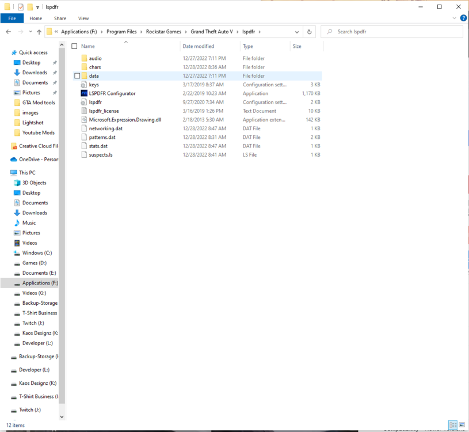469x432 pixels.
Task: Sort by the Size column header
Action: click(x=297, y=46)
